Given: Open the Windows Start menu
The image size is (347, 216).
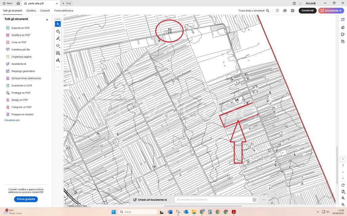Looking at the screenshot, I should 114,212.
